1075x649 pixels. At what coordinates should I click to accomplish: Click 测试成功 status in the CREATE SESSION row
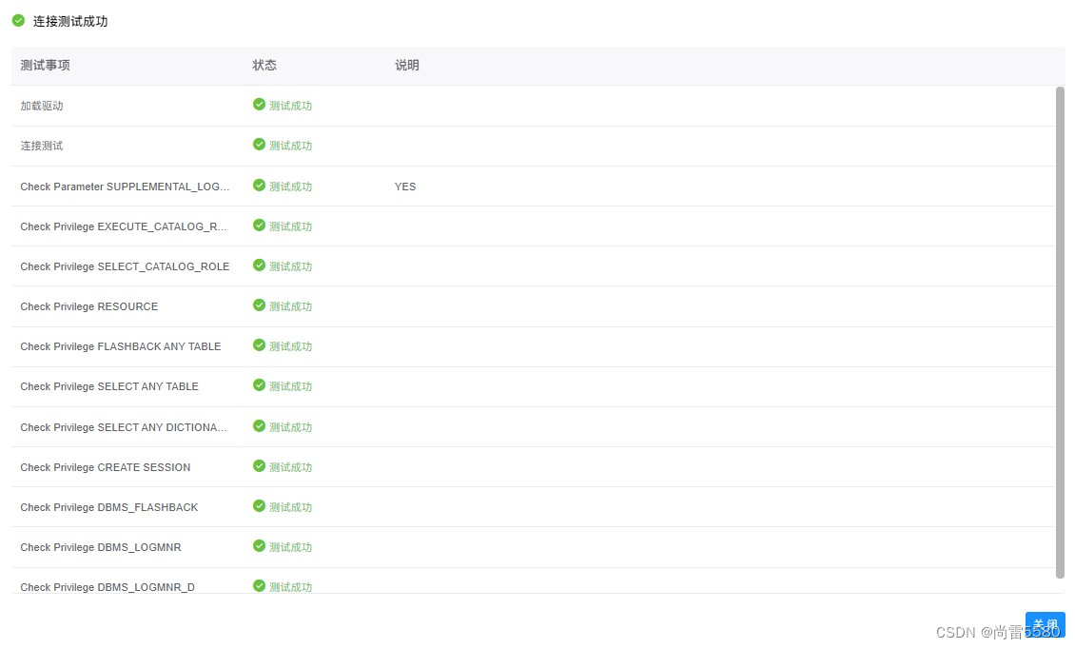291,467
